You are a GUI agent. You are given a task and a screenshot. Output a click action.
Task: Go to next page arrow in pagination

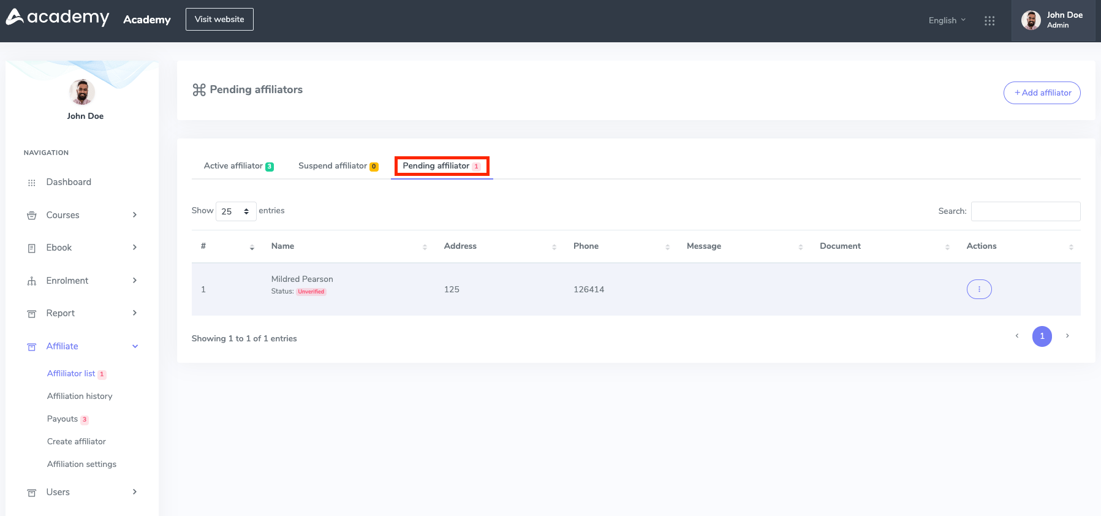point(1067,336)
